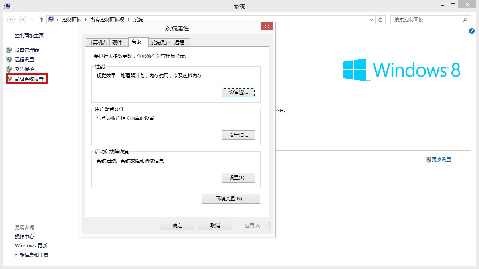The height and width of the screenshot is (269, 479).
Task: Click the 环境变量(N) button
Action: pos(231,199)
